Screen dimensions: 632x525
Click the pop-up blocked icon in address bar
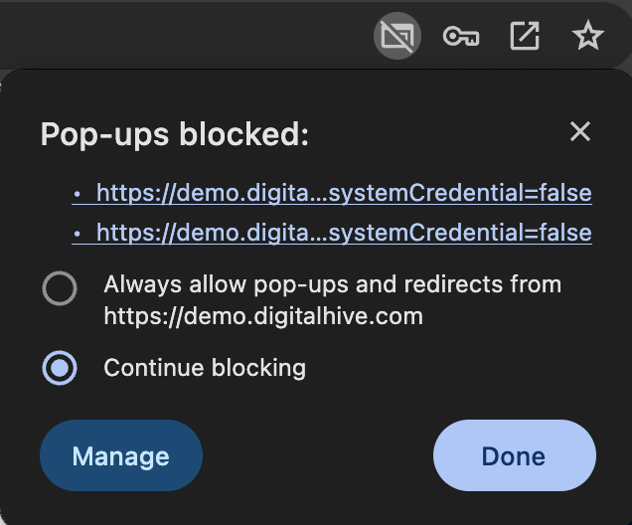[397, 36]
